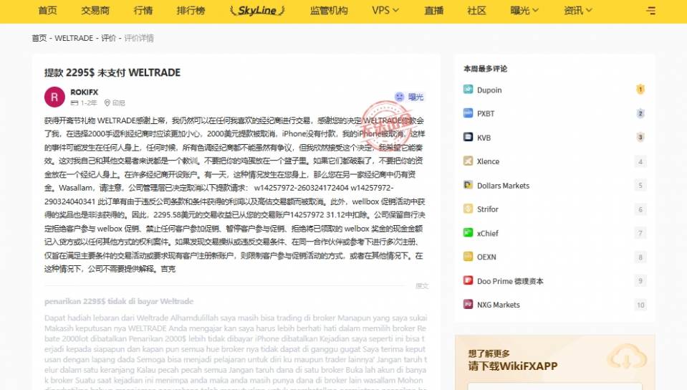Viewport: 687px width, 390px height.
Task: Go to 社区 community page
Action: pyautogui.click(x=476, y=10)
